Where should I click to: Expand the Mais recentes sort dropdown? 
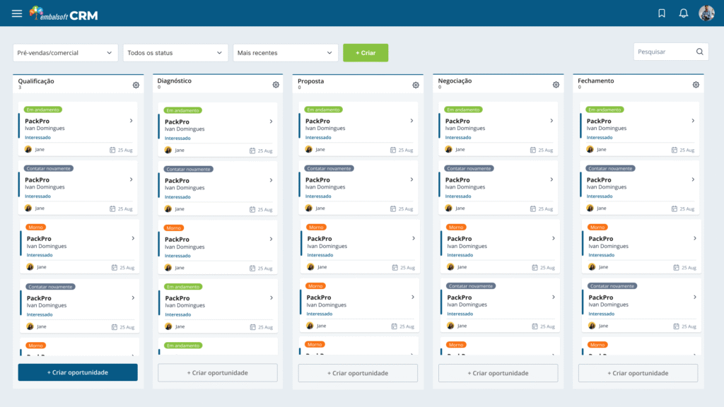(286, 53)
